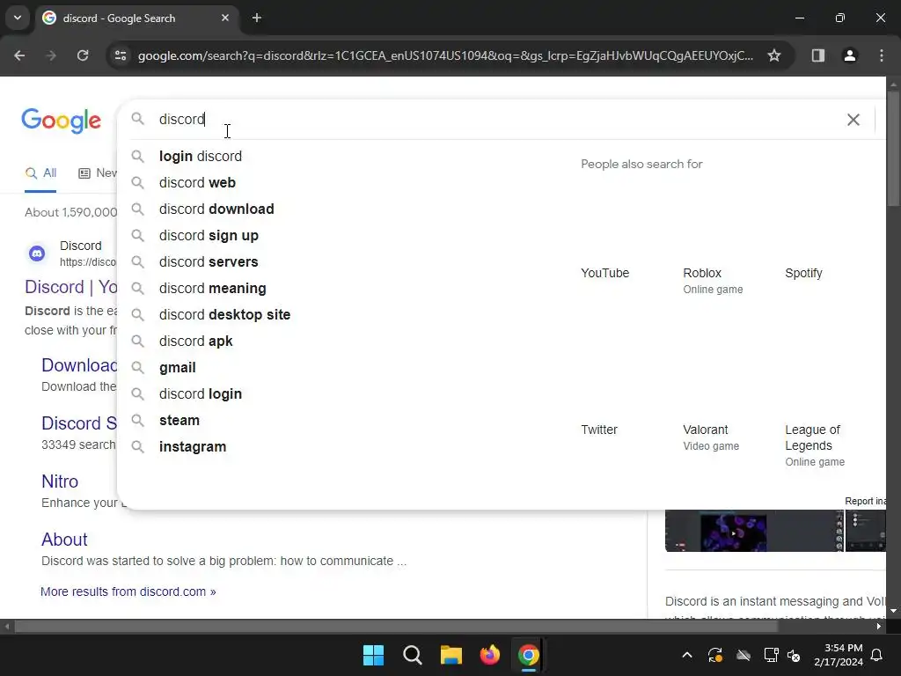The width and height of the screenshot is (901, 676).
Task: Show hidden system tray icons
Action: tap(686, 655)
